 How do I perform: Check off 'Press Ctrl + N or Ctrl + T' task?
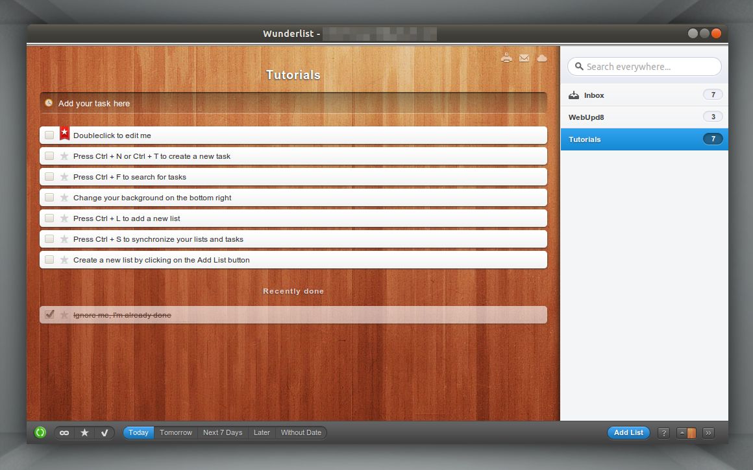click(49, 156)
